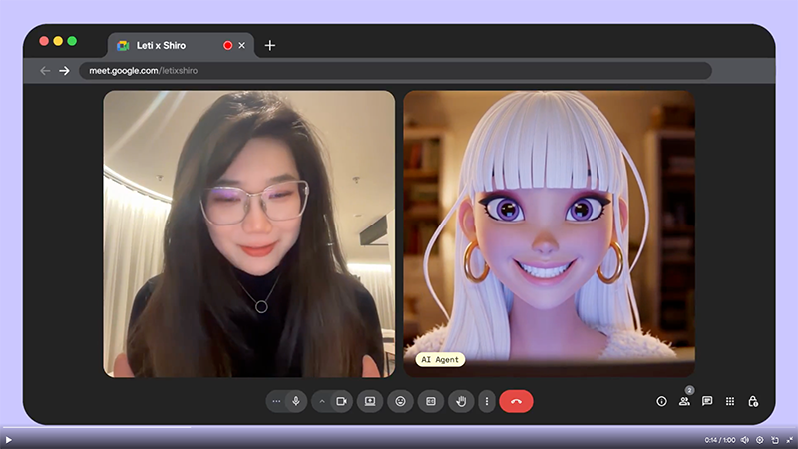
Task: Open audio settings three-dot menu beside microphone
Action: (x=276, y=401)
